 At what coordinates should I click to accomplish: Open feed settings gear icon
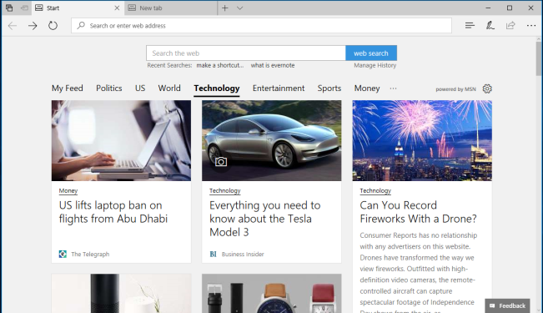coord(487,88)
